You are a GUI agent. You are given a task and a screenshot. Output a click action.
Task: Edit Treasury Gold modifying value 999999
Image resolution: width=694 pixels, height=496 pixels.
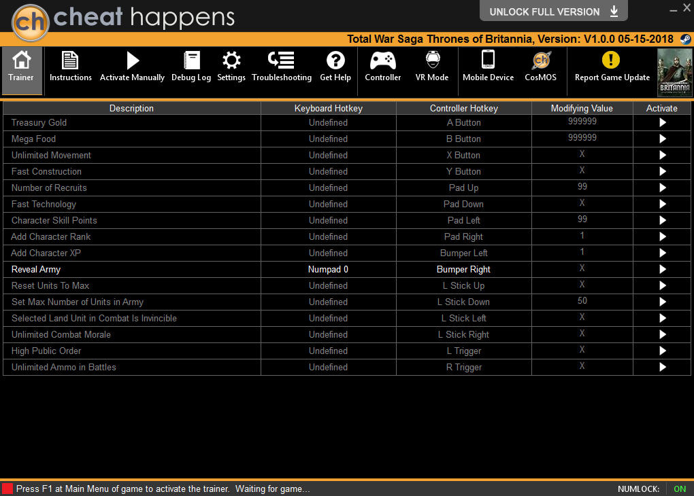coord(582,122)
